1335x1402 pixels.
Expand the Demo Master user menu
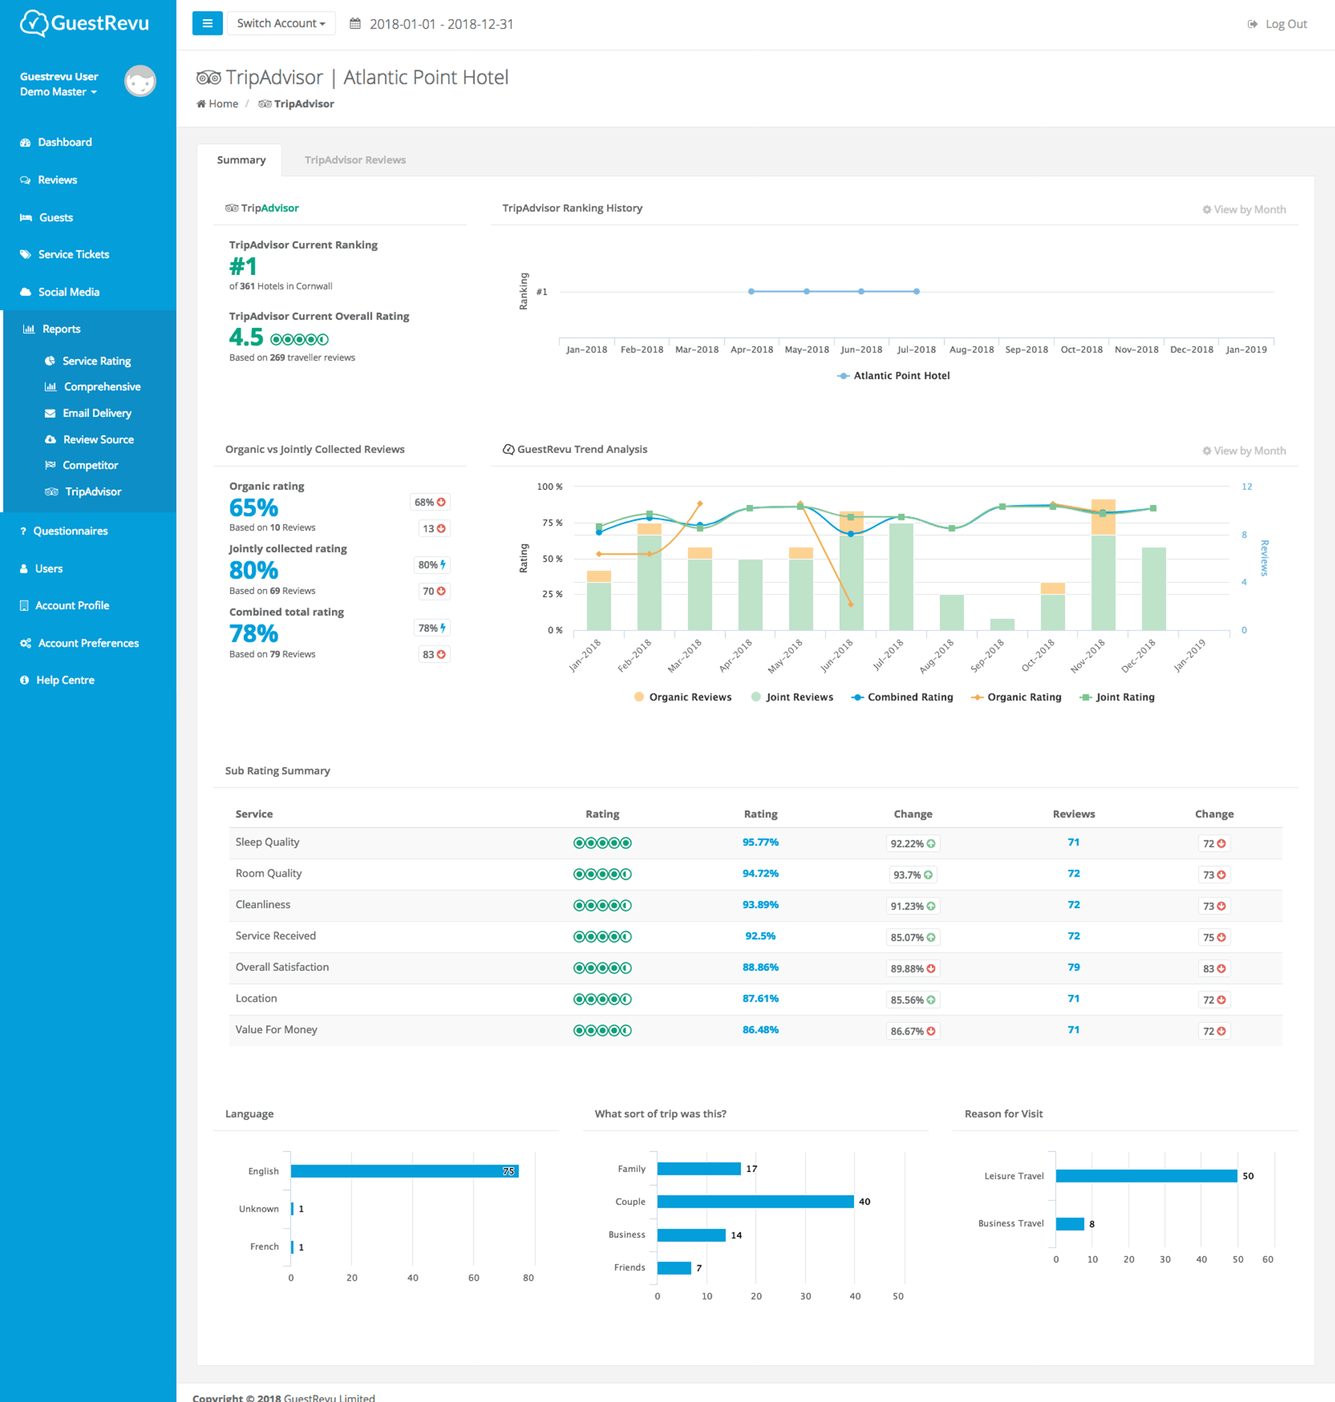pos(58,92)
